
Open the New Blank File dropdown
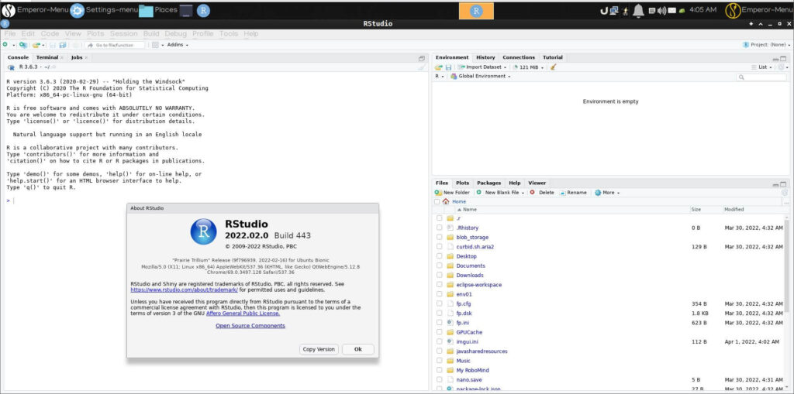(x=500, y=193)
